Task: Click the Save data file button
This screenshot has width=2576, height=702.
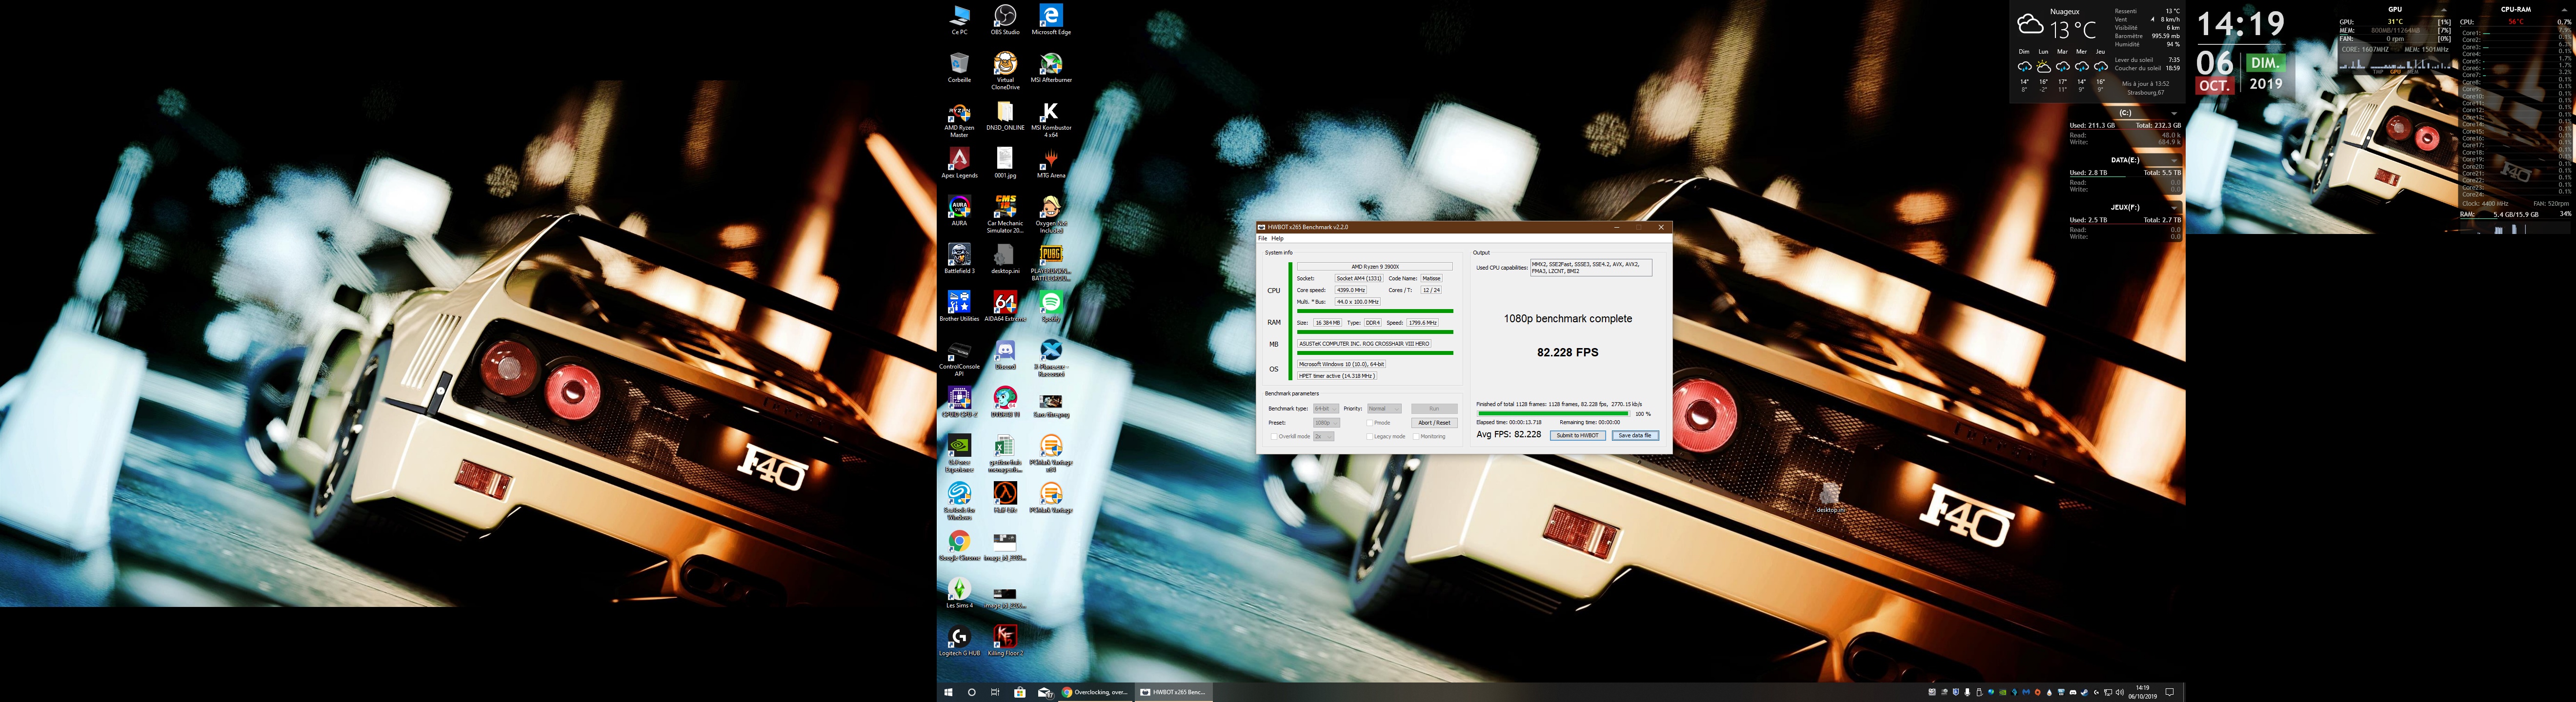Action: point(1634,435)
